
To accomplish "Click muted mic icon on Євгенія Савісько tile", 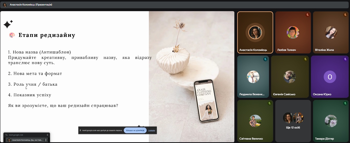I will [305, 59].
